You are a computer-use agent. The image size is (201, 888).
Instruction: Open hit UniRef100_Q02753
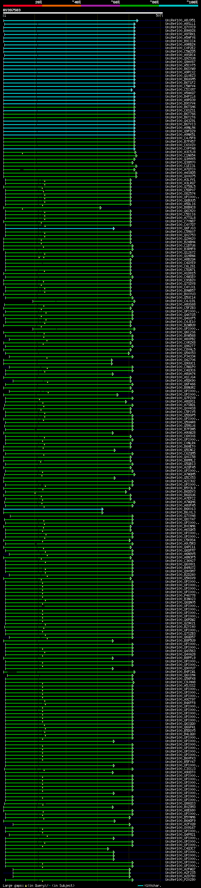tap(180, 235)
